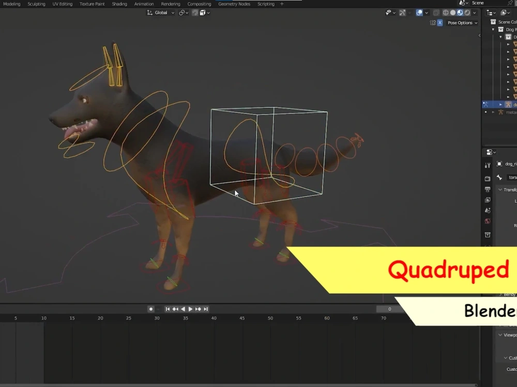Open the World properties tab with globe icon
Image resolution: width=517 pixels, height=387 pixels.
pyautogui.click(x=488, y=221)
